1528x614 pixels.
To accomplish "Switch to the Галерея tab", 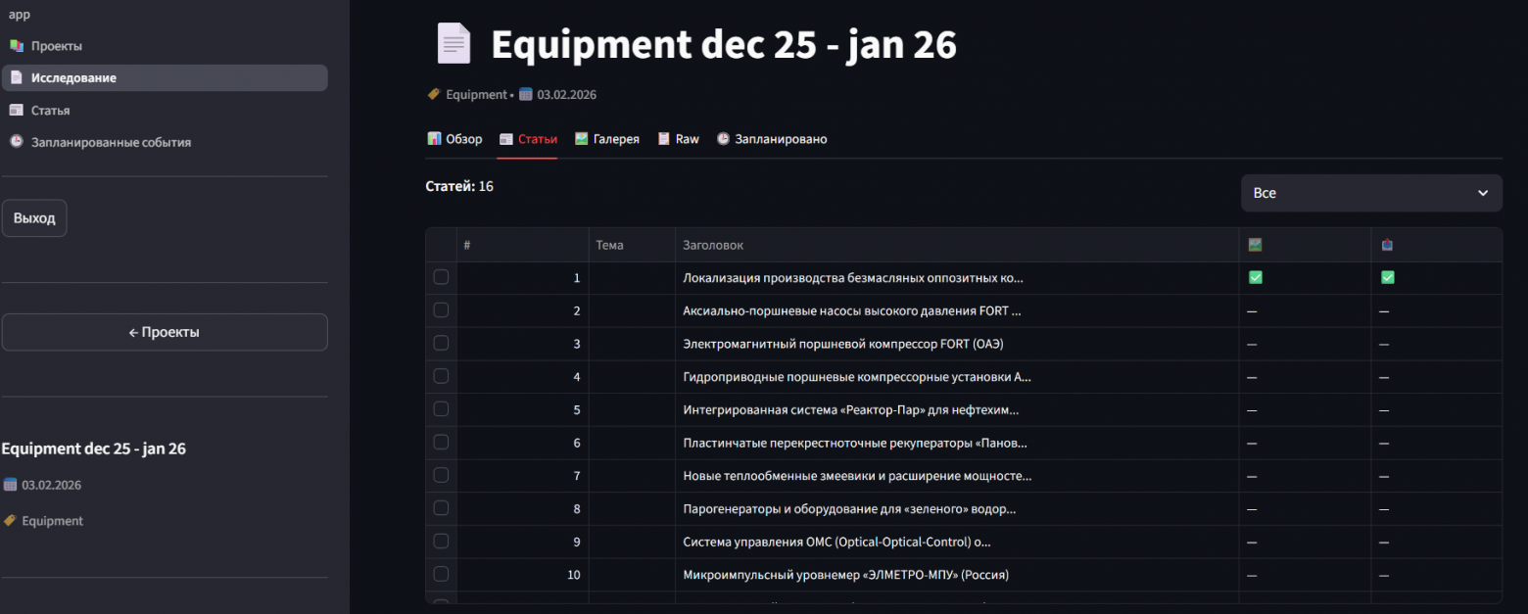I will 606,139.
